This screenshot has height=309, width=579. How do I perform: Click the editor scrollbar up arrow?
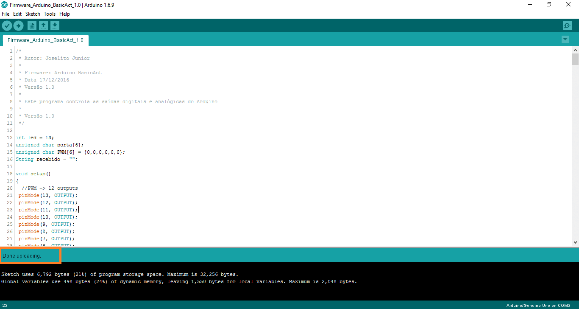[x=575, y=50]
